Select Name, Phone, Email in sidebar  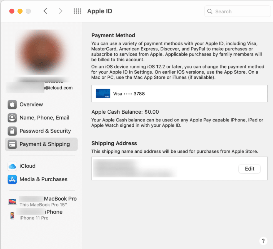click(41, 118)
